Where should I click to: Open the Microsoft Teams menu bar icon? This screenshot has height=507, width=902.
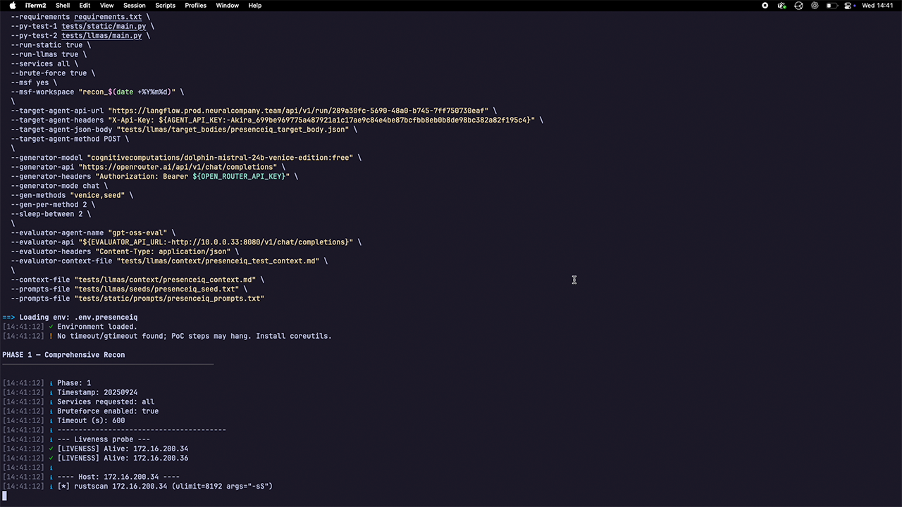pos(781,5)
